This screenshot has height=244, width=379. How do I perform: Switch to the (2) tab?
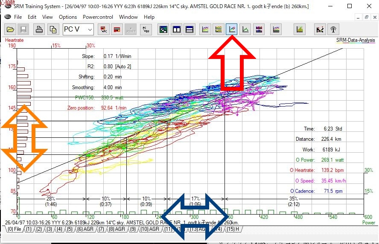[39, 229]
